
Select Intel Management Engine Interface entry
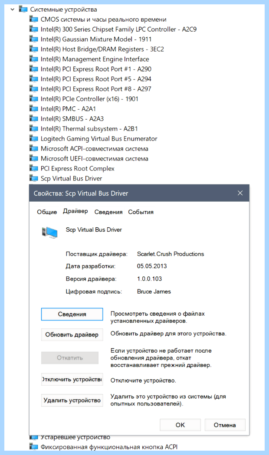pos(95,59)
